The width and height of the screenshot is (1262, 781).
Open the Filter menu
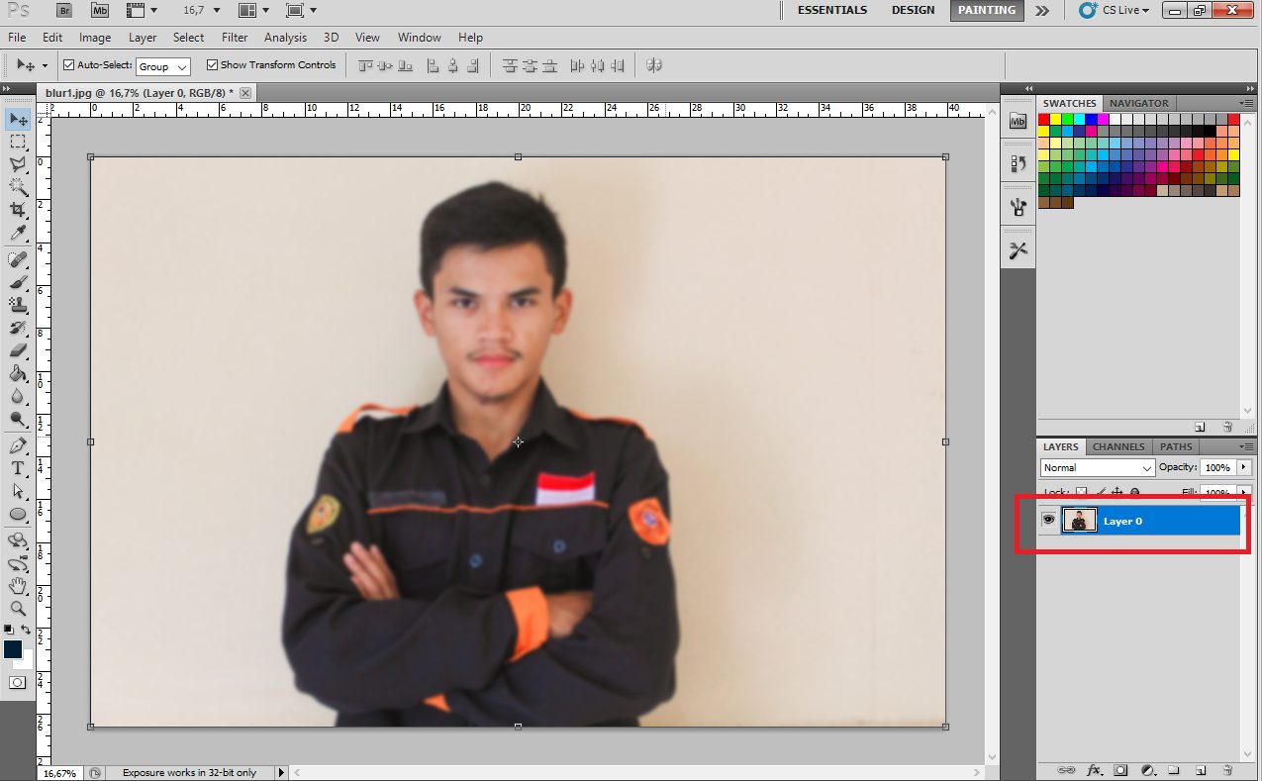click(x=235, y=38)
